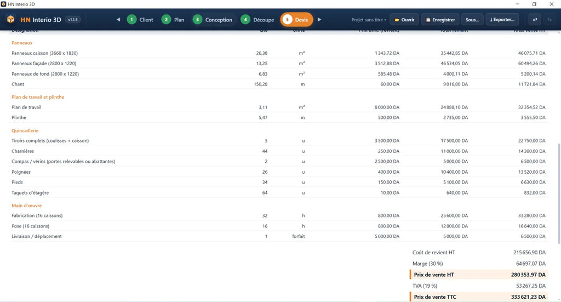Click the HN Interio 3D cube logo
The width and height of the screenshot is (561, 302).
(x=10, y=19)
